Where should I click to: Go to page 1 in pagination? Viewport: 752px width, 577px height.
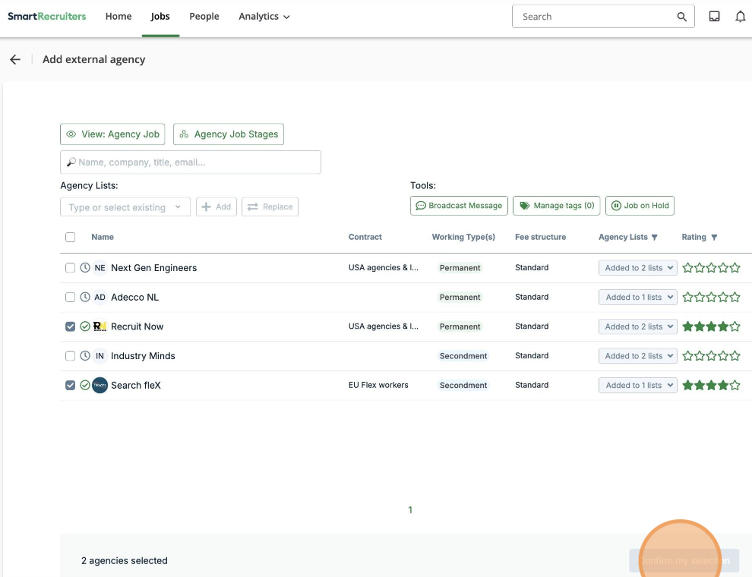click(410, 510)
